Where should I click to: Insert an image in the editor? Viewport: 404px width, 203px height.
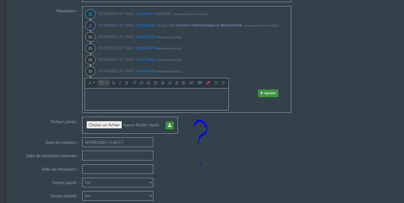(200, 83)
